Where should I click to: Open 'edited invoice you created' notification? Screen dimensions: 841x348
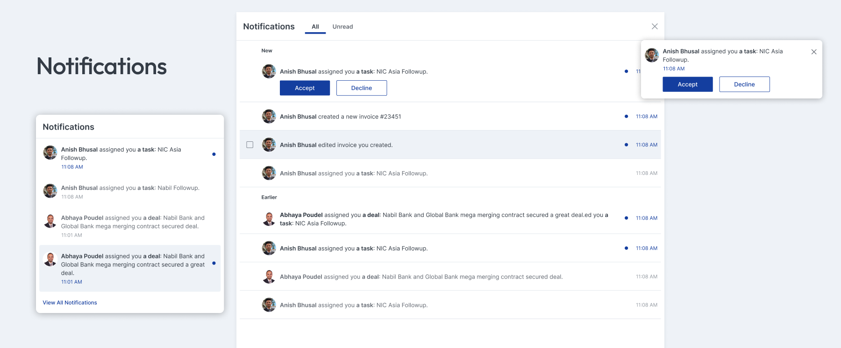[450, 145]
